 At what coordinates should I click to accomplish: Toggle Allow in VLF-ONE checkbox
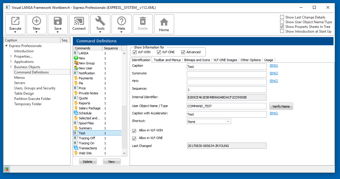click(x=134, y=138)
